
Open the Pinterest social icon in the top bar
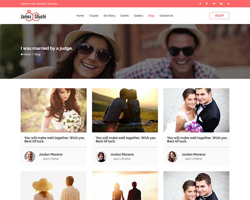[207, 4]
